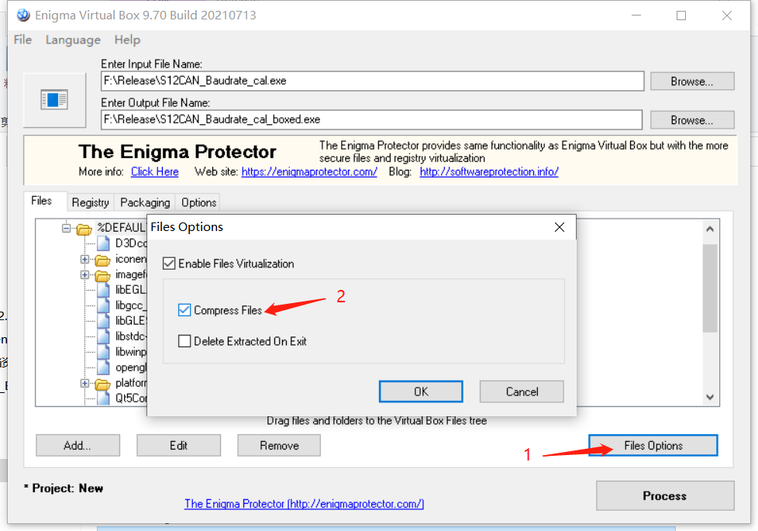Click the libstdc file icon
Image resolution: width=758 pixels, height=531 pixels.
pos(103,336)
